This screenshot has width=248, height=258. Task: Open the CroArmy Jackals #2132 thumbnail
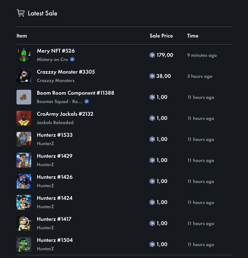click(24, 118)
